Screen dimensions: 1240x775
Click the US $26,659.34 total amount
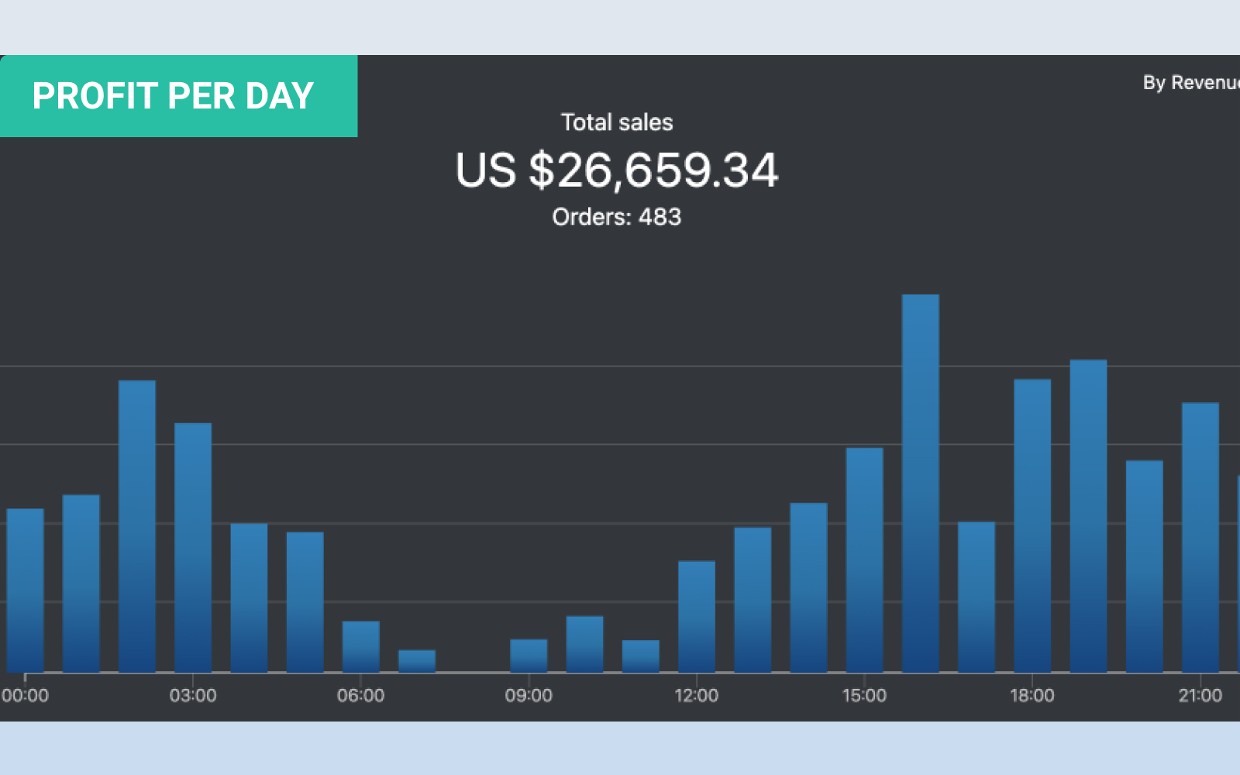(616, 170)
